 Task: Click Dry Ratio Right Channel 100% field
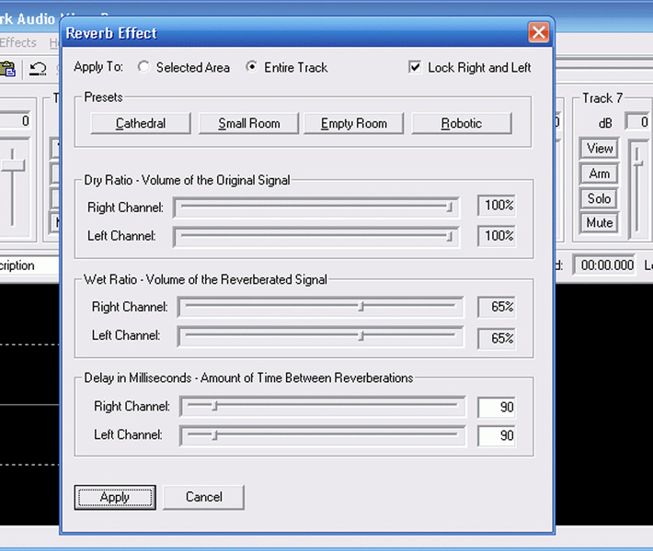tap(497, 205)
